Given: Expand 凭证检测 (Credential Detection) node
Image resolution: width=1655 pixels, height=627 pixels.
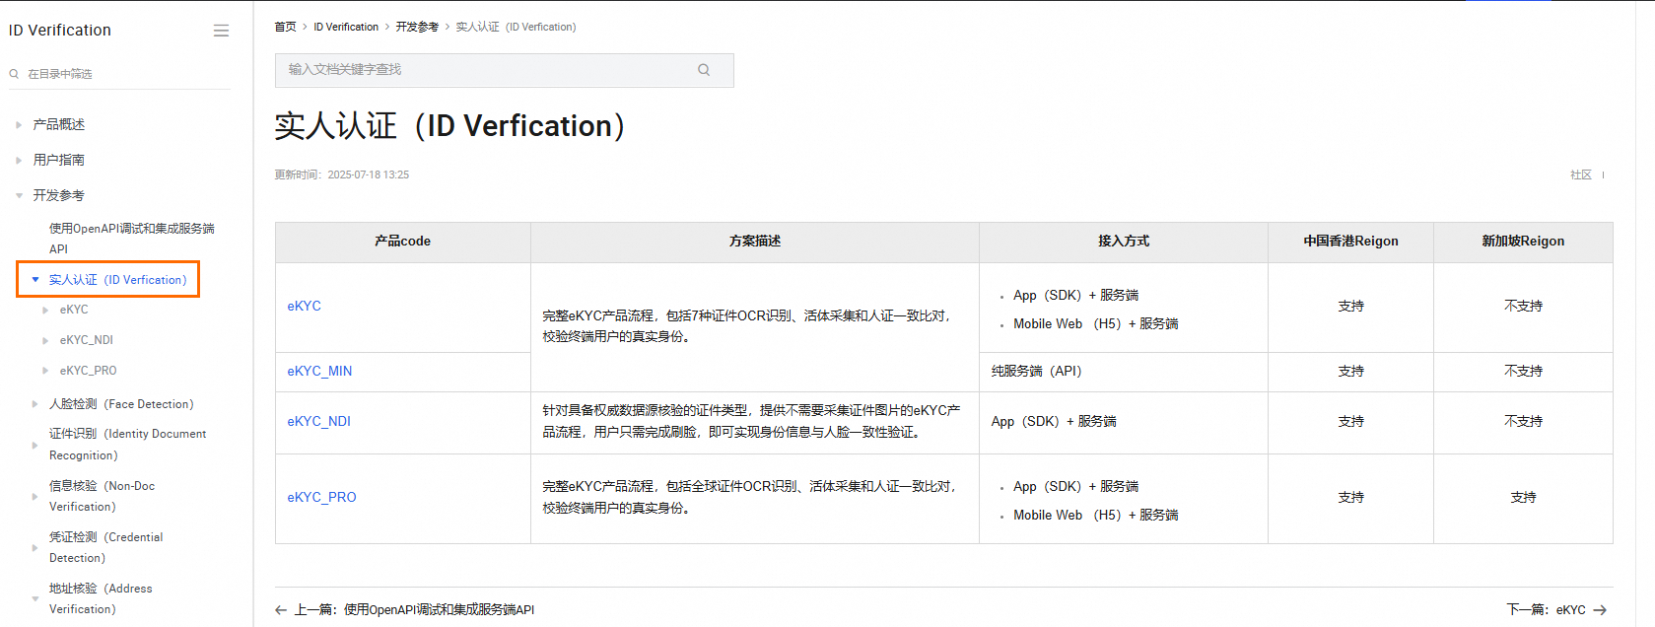Looking at the screenshot, I should tap(35, 548).
